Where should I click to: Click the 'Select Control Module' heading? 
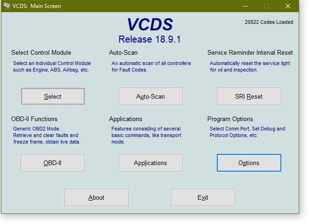tap(41, 52)
